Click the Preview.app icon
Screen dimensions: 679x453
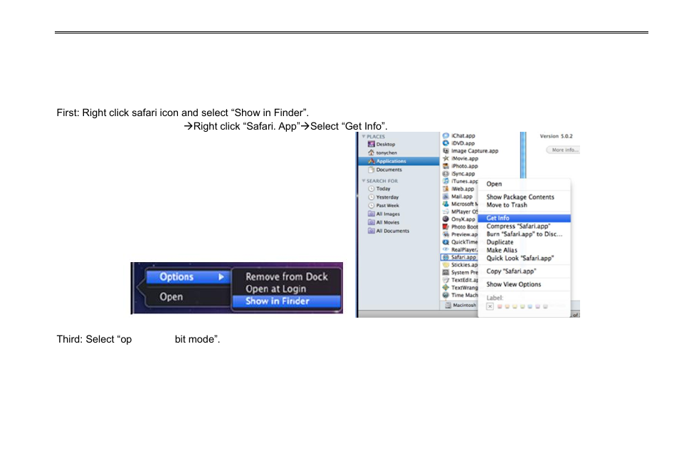coord(446,234)
